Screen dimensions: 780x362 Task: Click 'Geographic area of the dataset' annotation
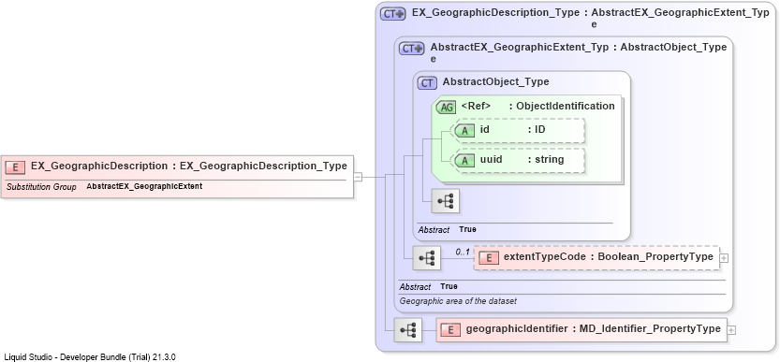click(458, 301)
